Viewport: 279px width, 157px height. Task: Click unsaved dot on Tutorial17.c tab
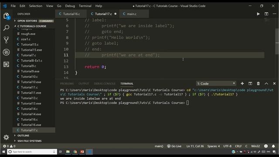click(x=115, y=14)
